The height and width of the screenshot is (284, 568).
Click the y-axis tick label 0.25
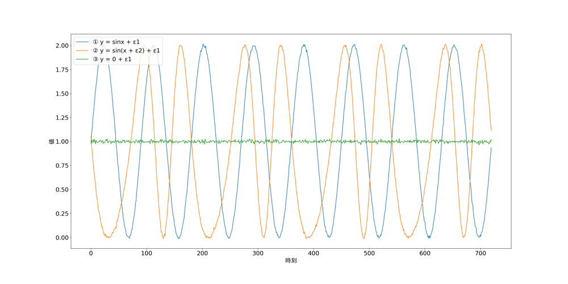click(62, 214)
